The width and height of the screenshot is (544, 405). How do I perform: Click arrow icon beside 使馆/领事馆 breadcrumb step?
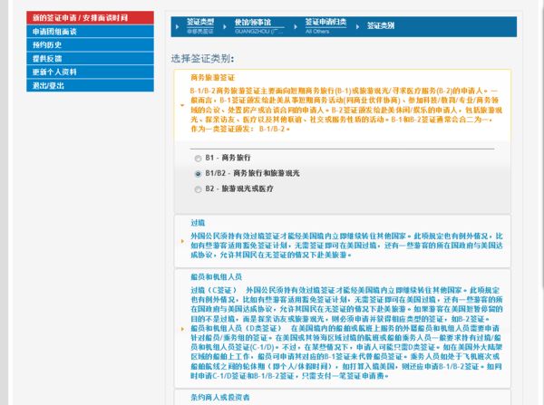click(x=227, y=28)
